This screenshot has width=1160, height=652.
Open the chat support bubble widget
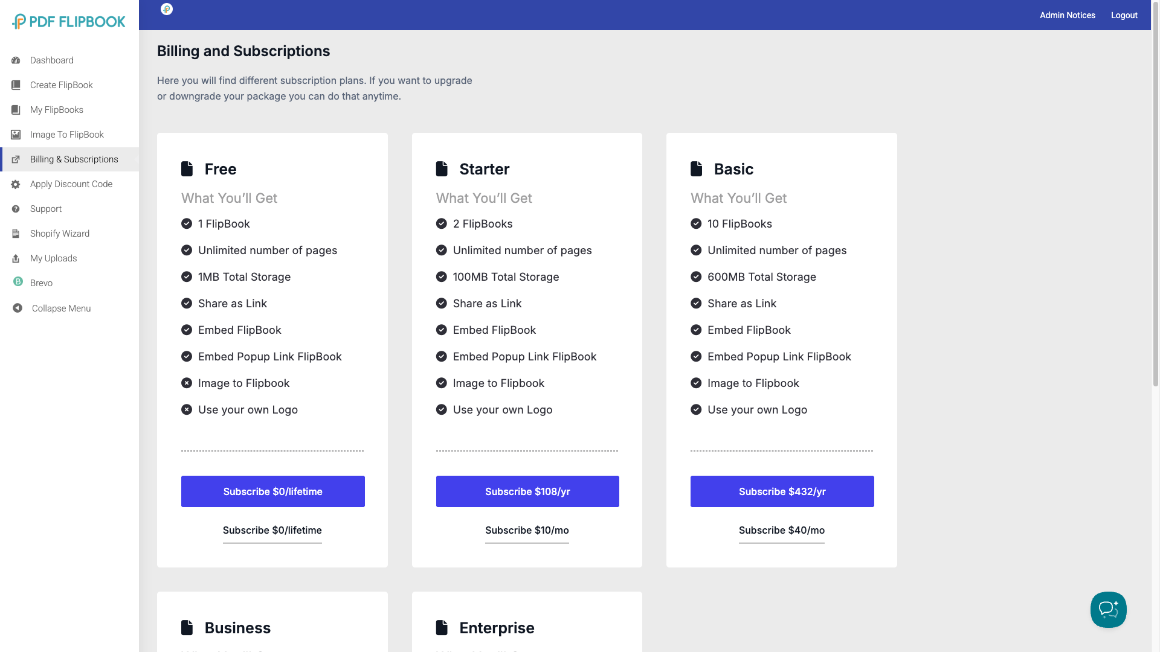pos(1108,610)
